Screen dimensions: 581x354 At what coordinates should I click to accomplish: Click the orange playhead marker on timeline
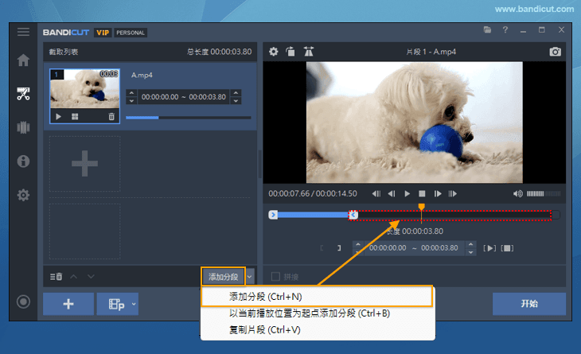[x=421, y=207]
